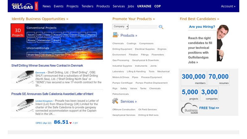Image resolution: width=247 pixels, height=139 pixels.
Task: Click the Gulf Oil & Gas logo
Action: pos(25,6)
